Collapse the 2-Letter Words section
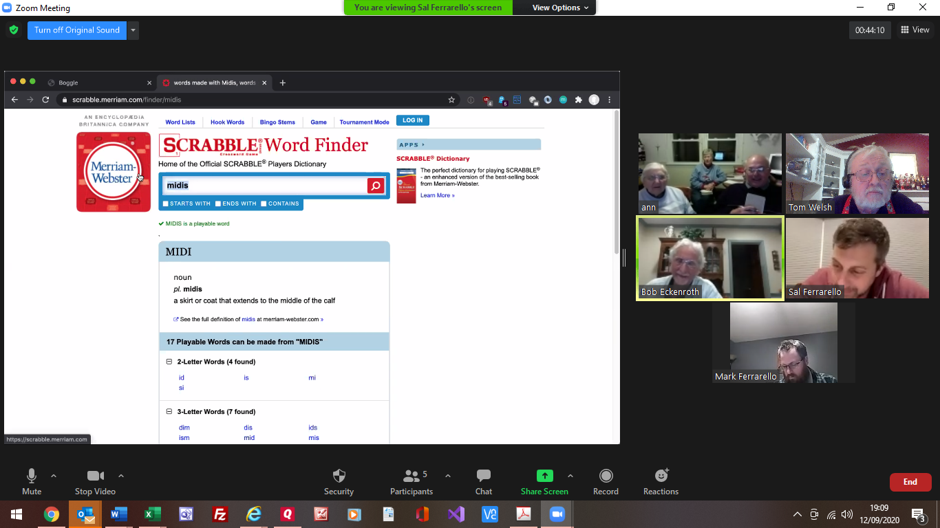The width and height of the screenshot is (940, 528). click(169, 362)
